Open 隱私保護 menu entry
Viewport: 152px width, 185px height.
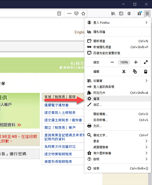coord(118,32)
